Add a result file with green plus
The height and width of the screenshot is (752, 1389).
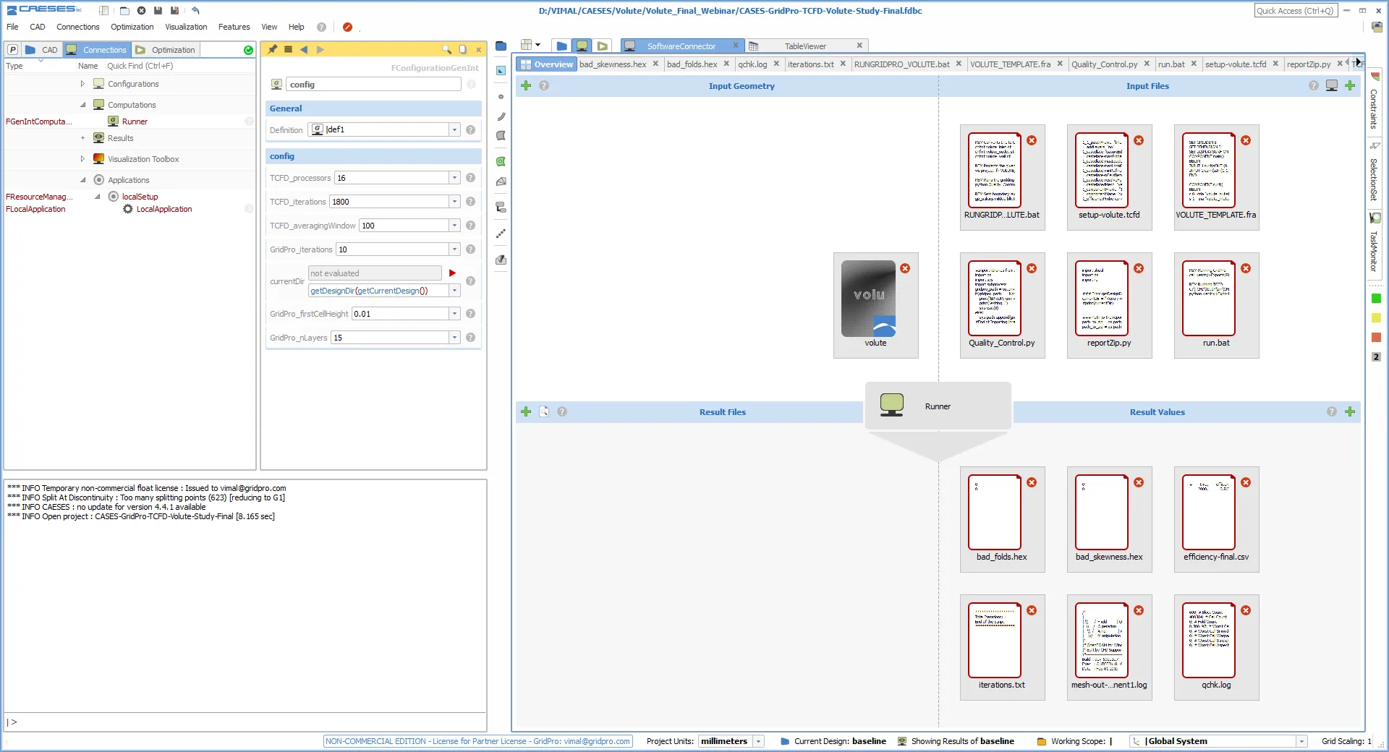point(526,411)
